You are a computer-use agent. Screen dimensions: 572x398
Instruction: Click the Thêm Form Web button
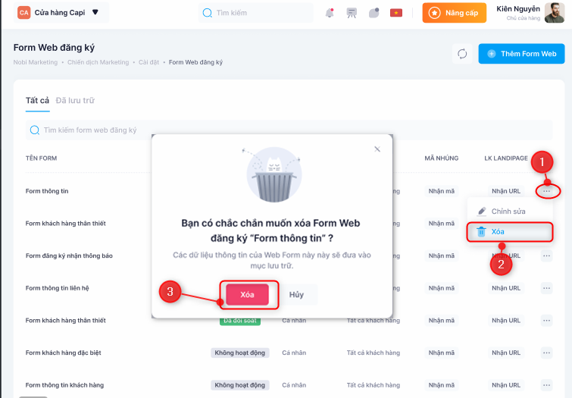[522, 54]
